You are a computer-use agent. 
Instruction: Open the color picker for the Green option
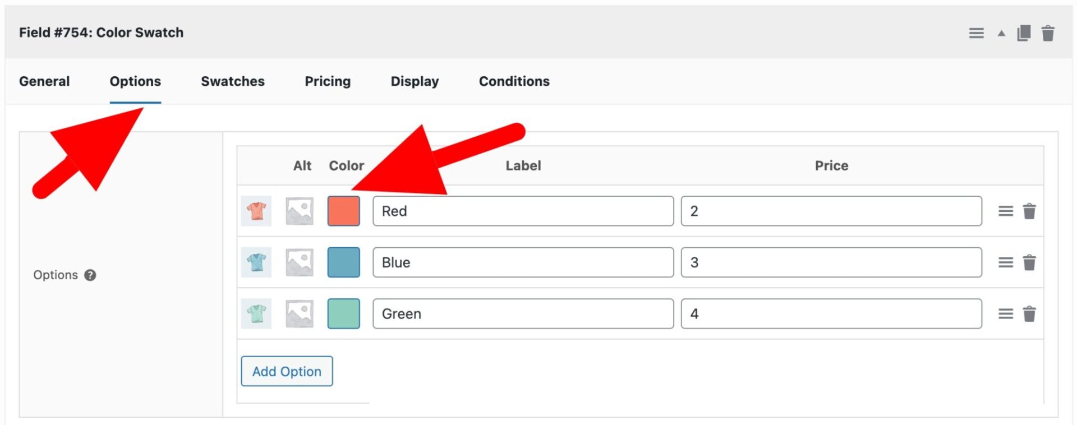coord(343,313)
